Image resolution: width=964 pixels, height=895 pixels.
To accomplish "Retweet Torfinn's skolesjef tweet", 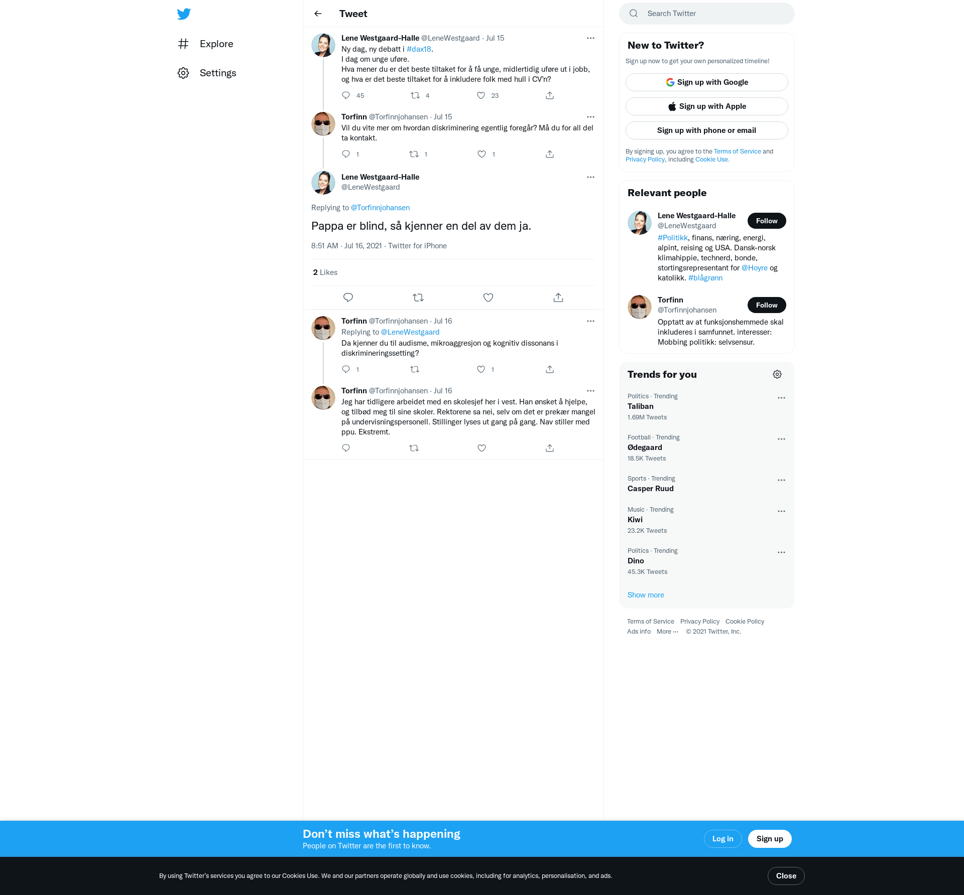I will tap(414, 448).
